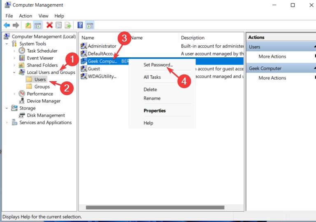The width and height of the screenshot is (316, 222).
Task: Click the Services and Applications icon
Action: click(14, 122)
